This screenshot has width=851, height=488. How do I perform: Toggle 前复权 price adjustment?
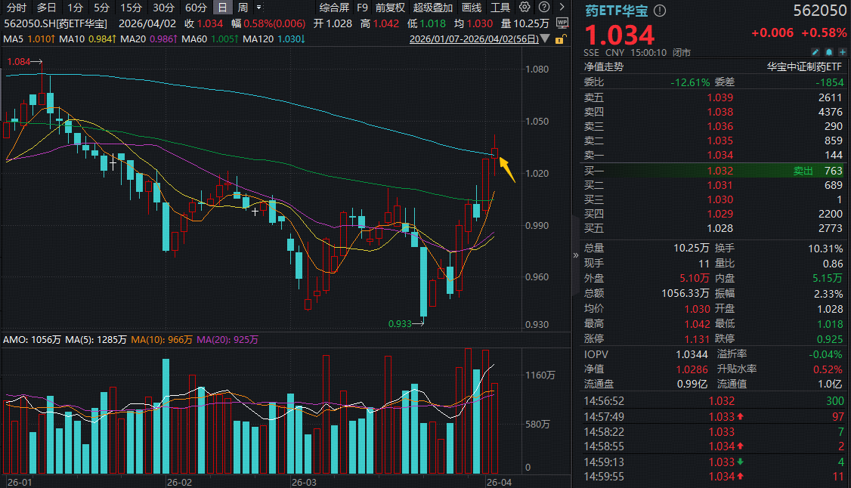coord(390,8)
